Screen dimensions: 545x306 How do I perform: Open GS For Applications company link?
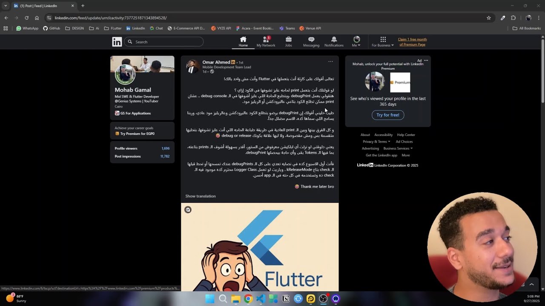pyautogui.click(x=133, y=113)
